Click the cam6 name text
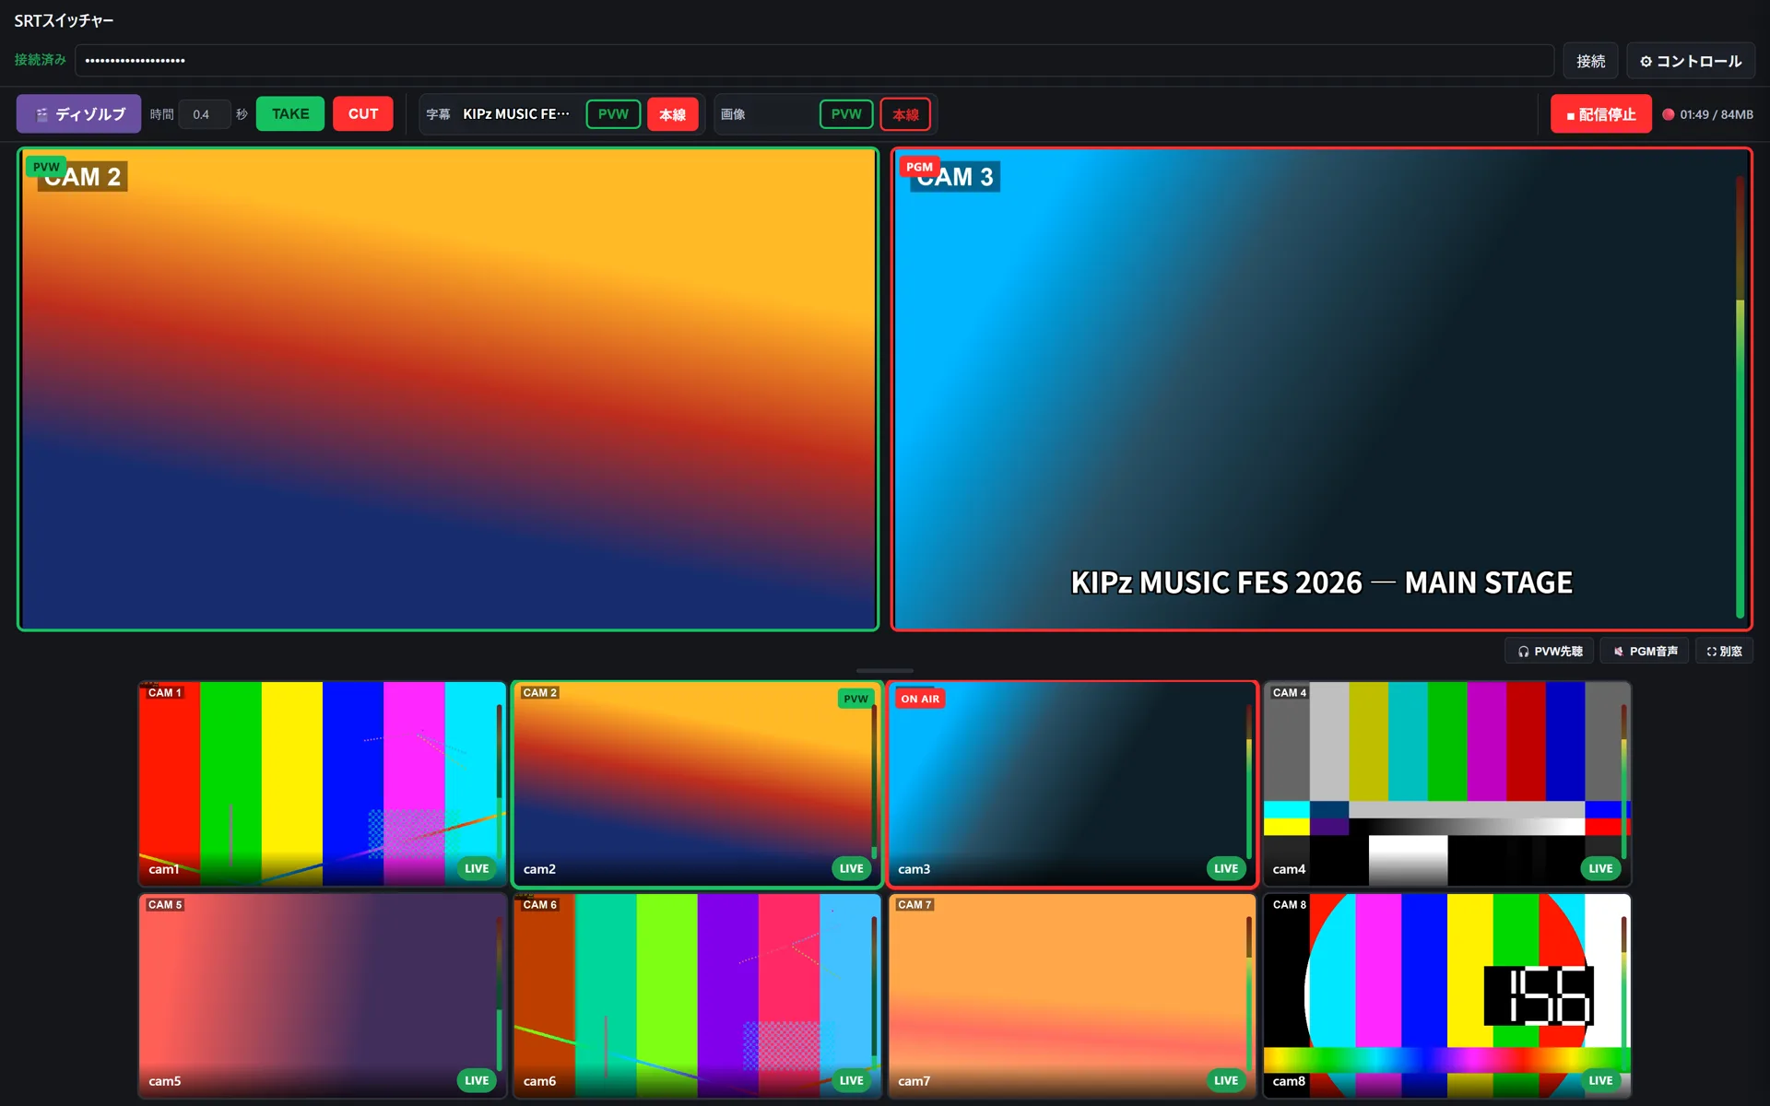Image resolution: width=1770 pixels, height=1106 pixels. [x=539, y=1081]
